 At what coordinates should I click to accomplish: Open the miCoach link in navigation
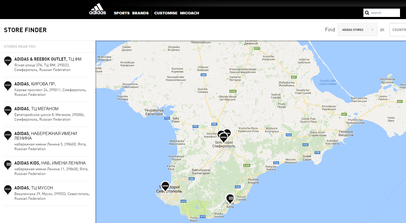[x=189, y=13]
